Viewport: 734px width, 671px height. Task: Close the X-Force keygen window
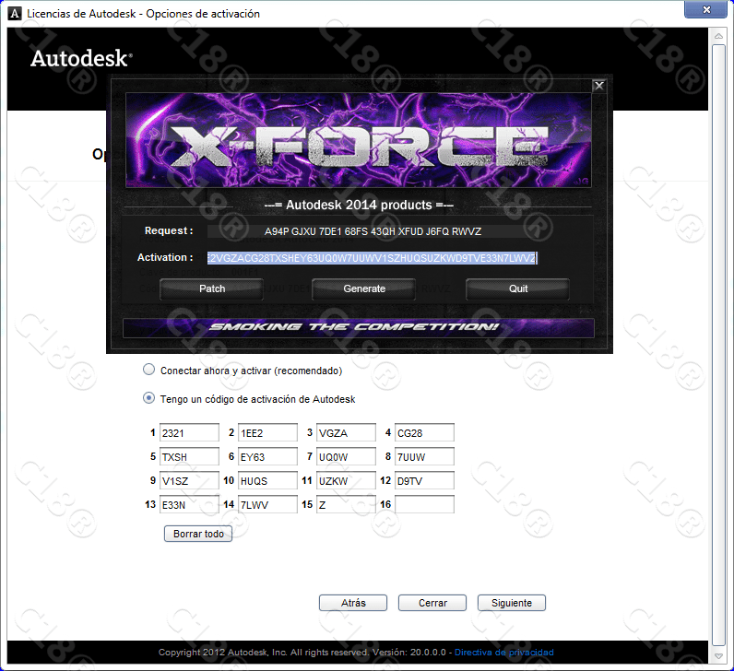click(x=598, y=86)
